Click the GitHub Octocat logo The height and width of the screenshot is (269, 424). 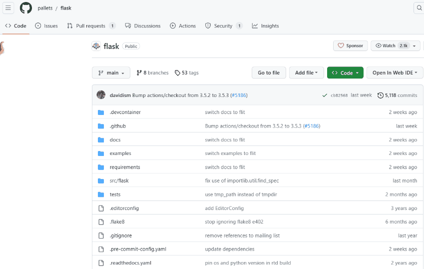(26, 8)
